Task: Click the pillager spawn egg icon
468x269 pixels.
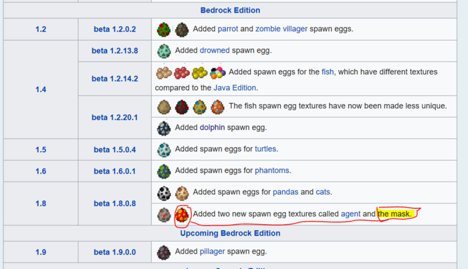Action: (164, 252)
